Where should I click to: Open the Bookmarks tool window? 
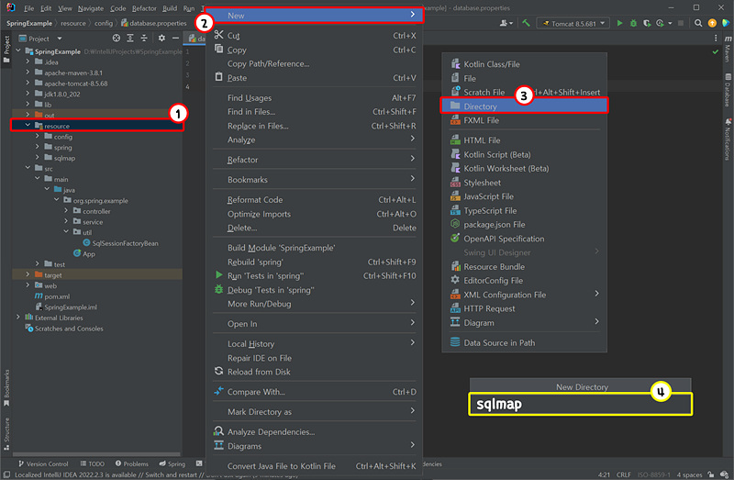[6, 387]
